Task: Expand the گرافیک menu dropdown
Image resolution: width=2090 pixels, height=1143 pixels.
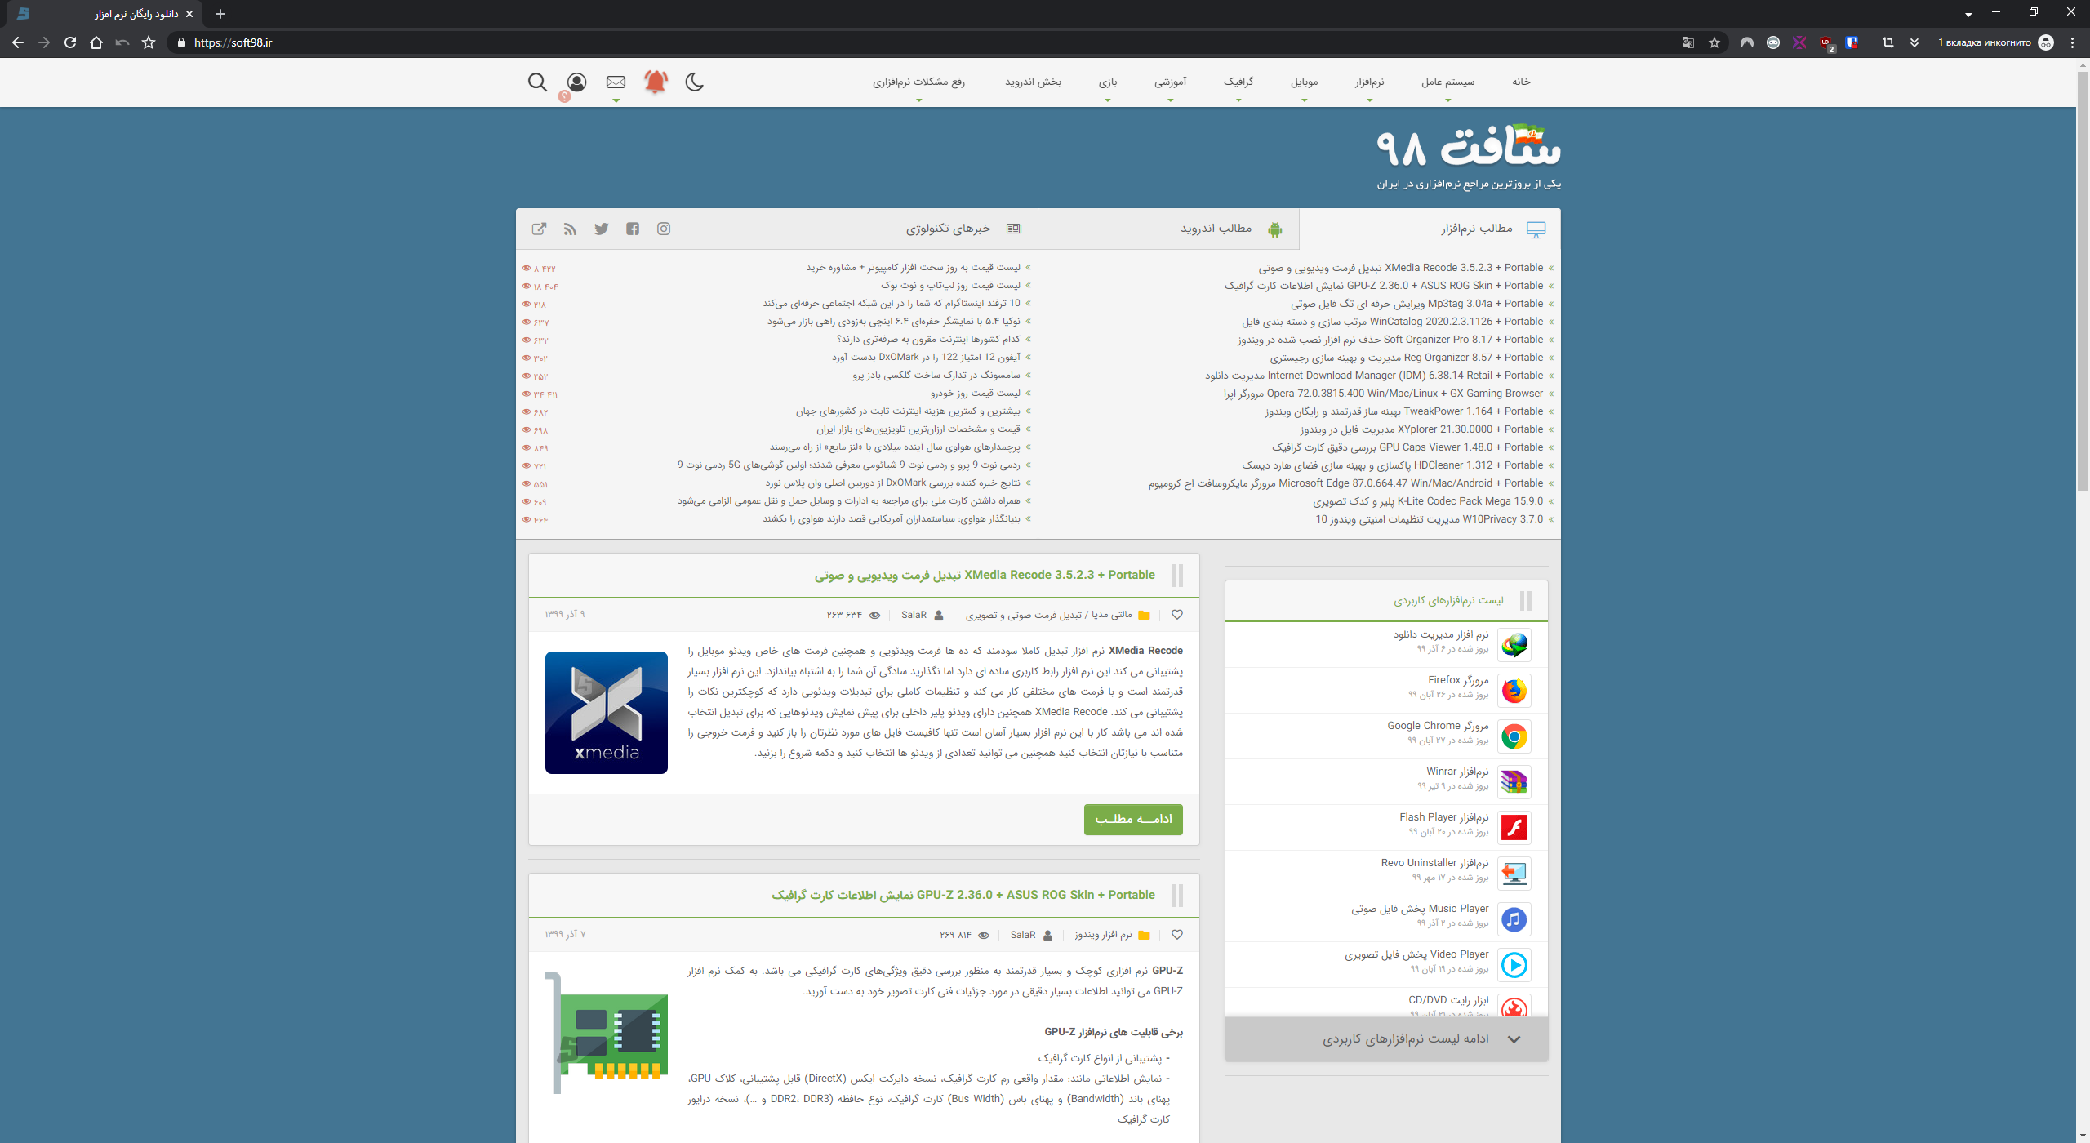Action: click(1238, 82)
